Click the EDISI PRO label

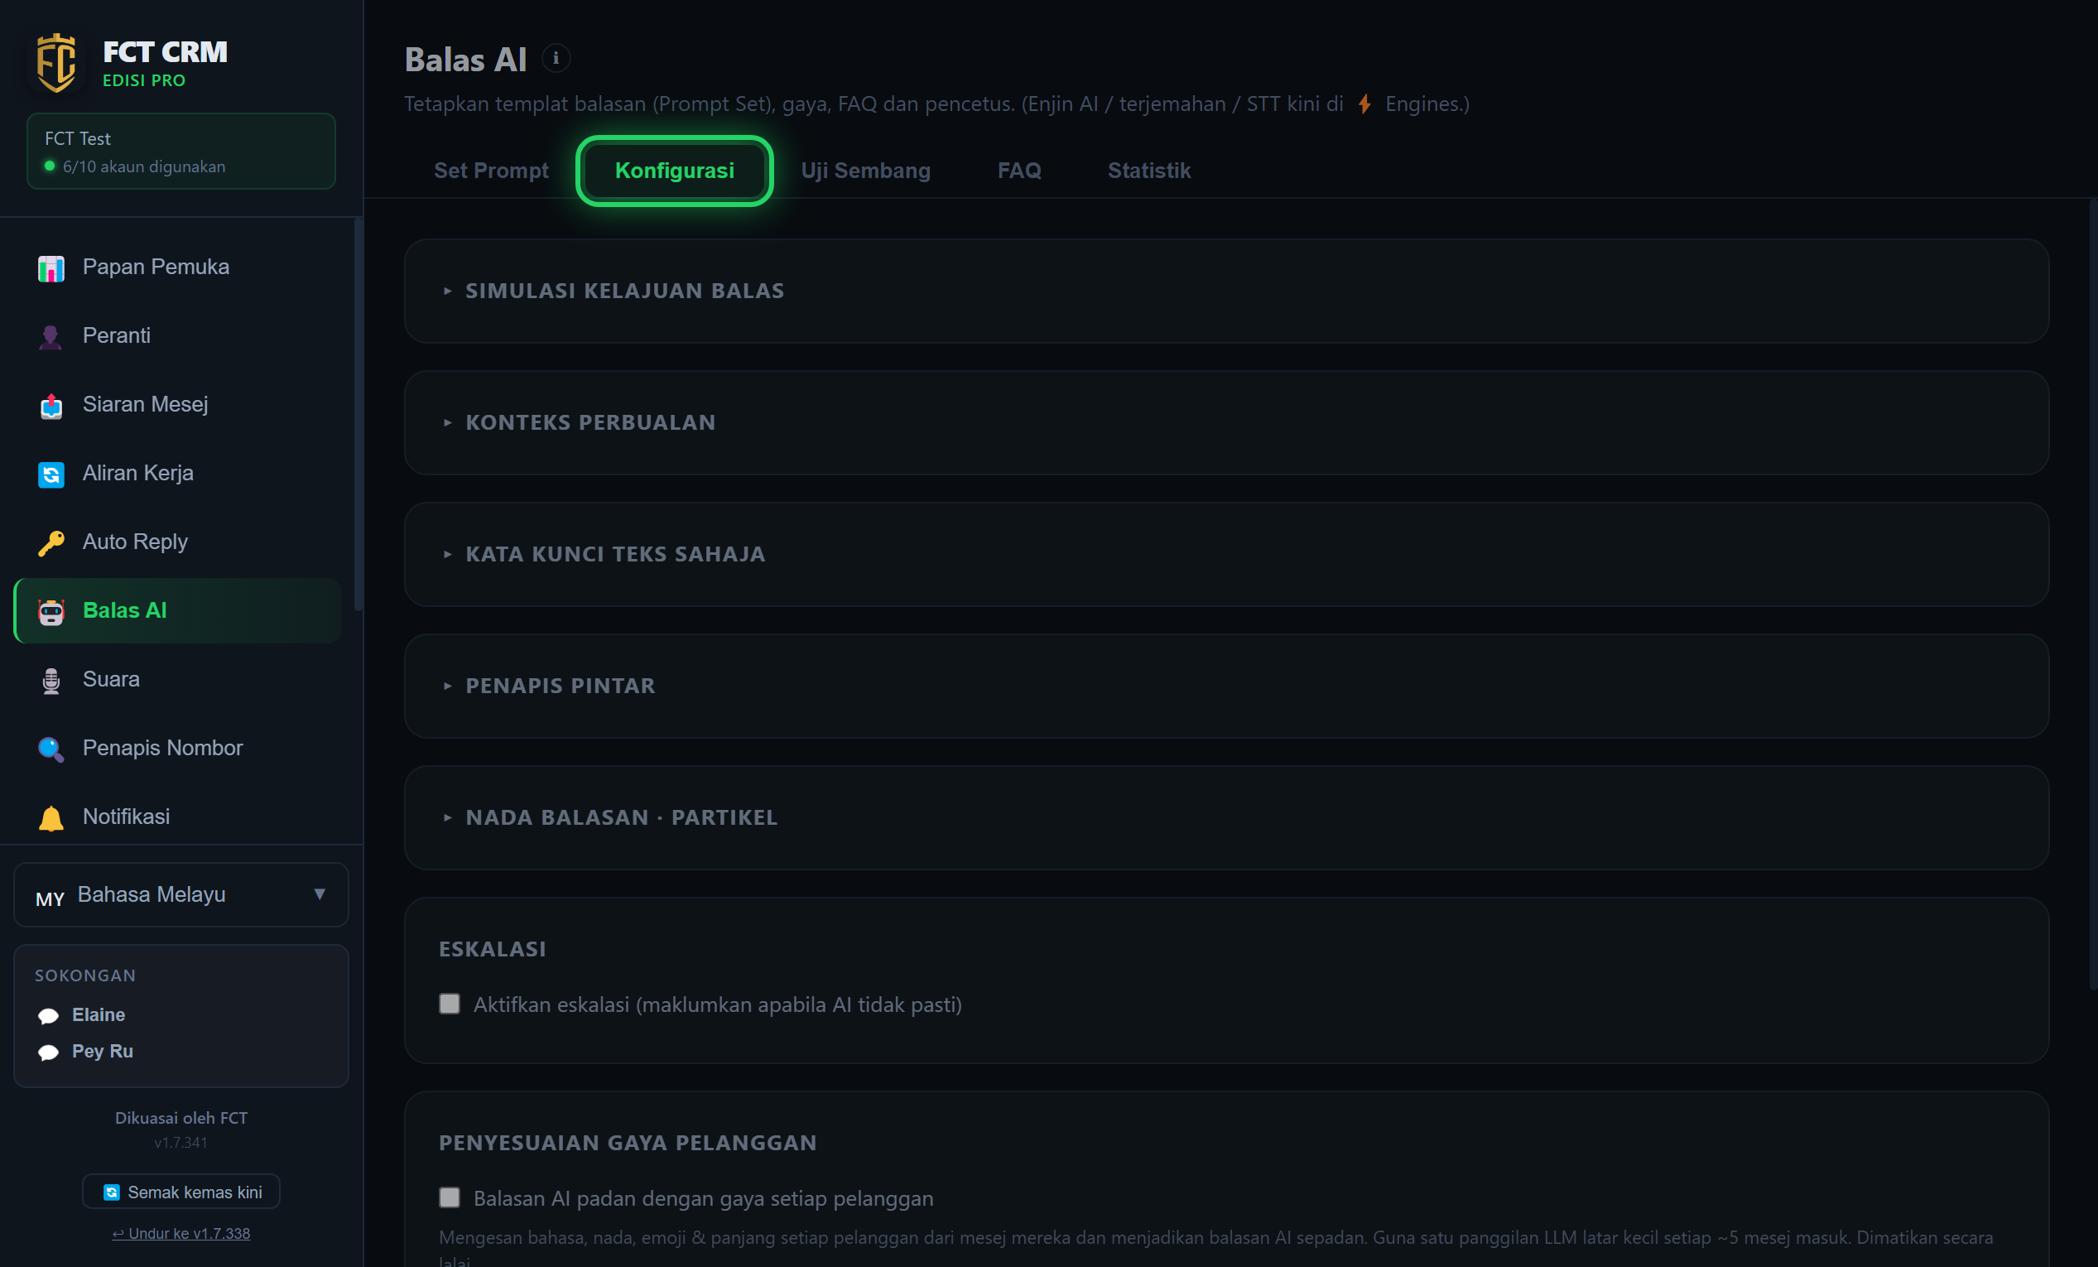(144, 81)
